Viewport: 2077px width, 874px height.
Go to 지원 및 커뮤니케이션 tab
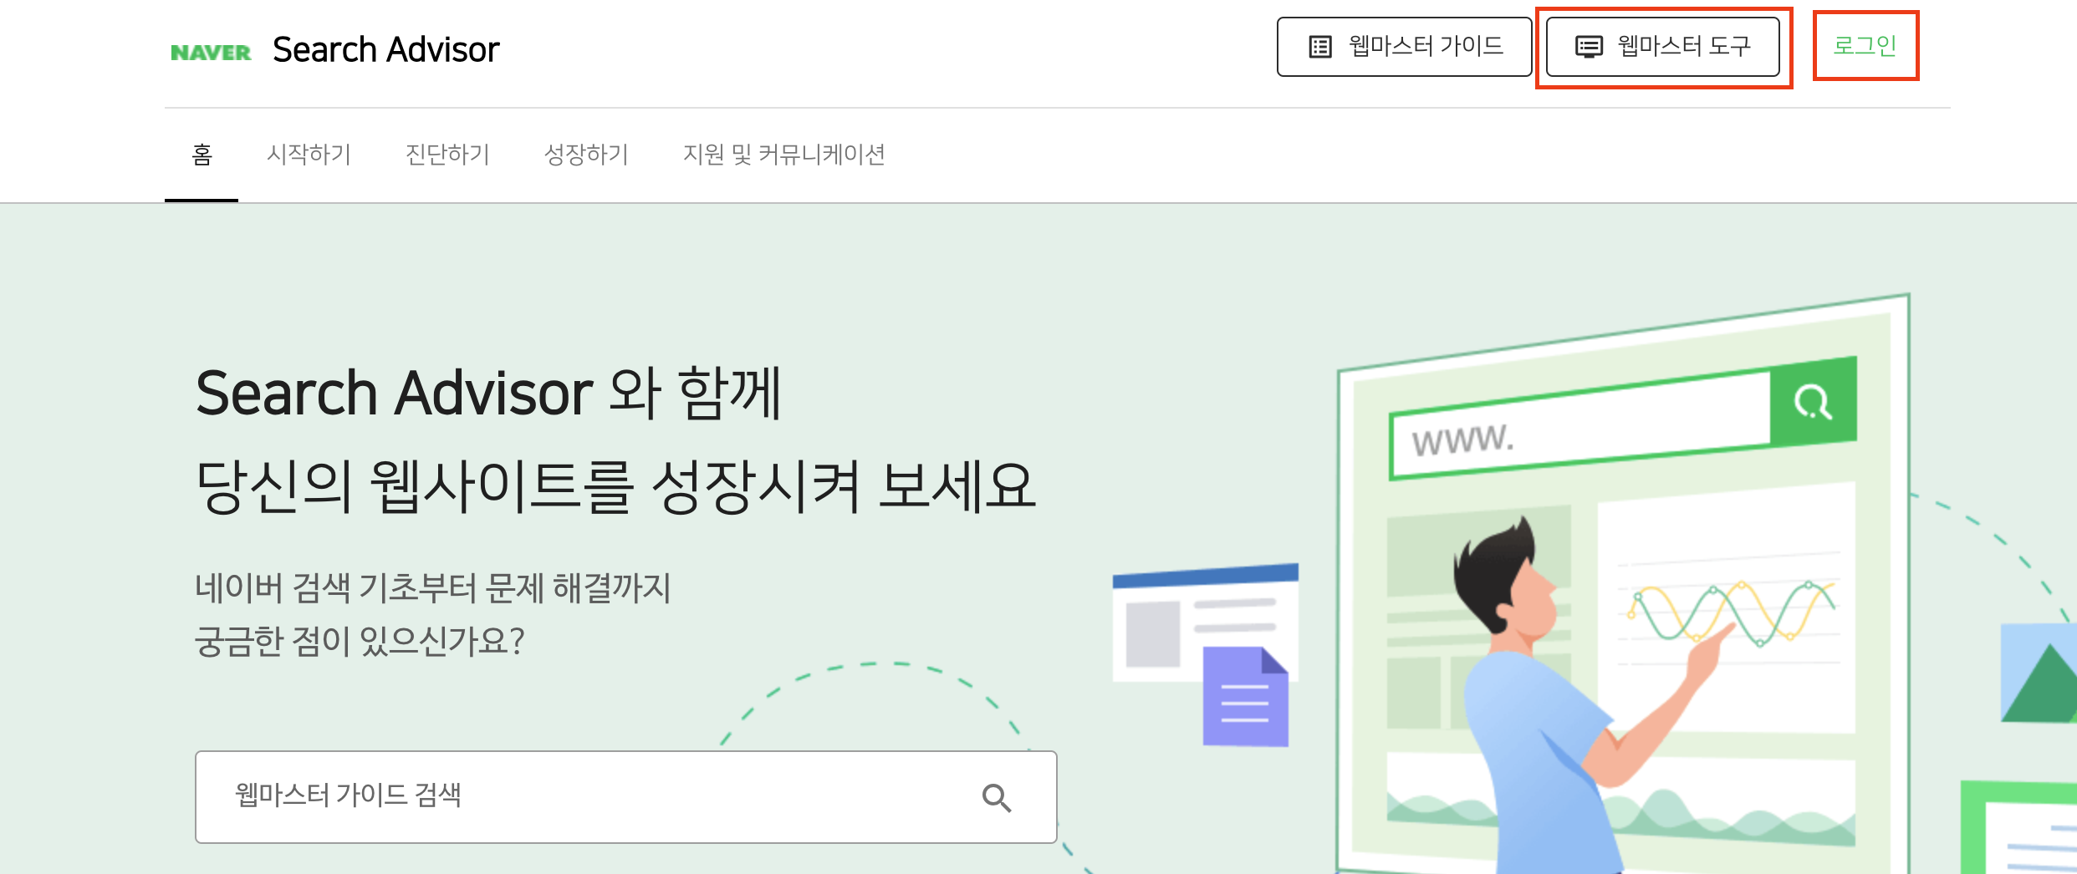tap(783, 155)
